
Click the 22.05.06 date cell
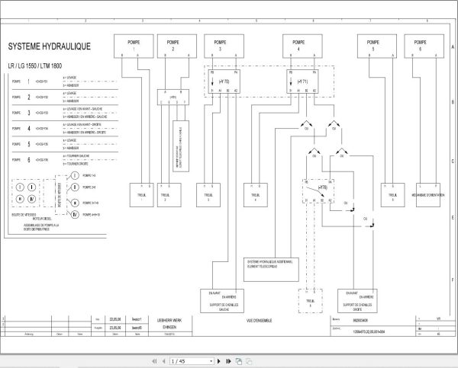tap(115, 319)
